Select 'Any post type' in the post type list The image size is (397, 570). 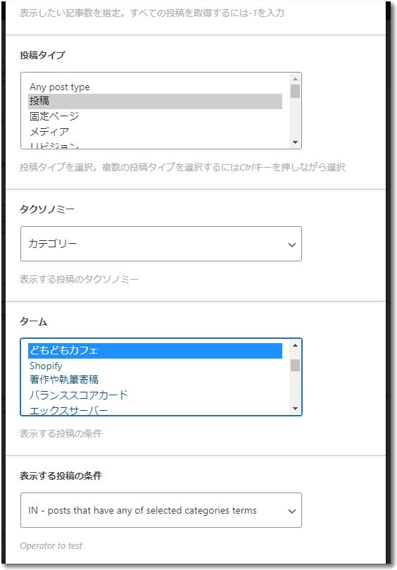coord(155,87)
